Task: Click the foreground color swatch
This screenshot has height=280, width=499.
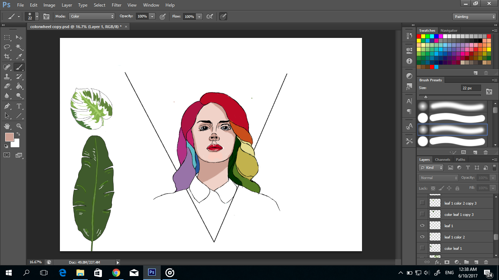Action: 9,137
